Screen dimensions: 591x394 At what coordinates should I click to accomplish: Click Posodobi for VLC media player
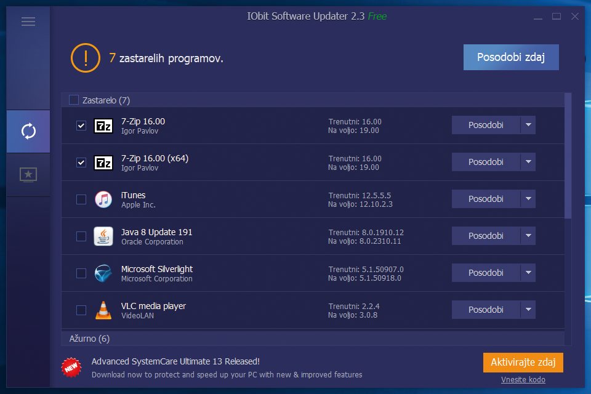(x=486, y=310)
